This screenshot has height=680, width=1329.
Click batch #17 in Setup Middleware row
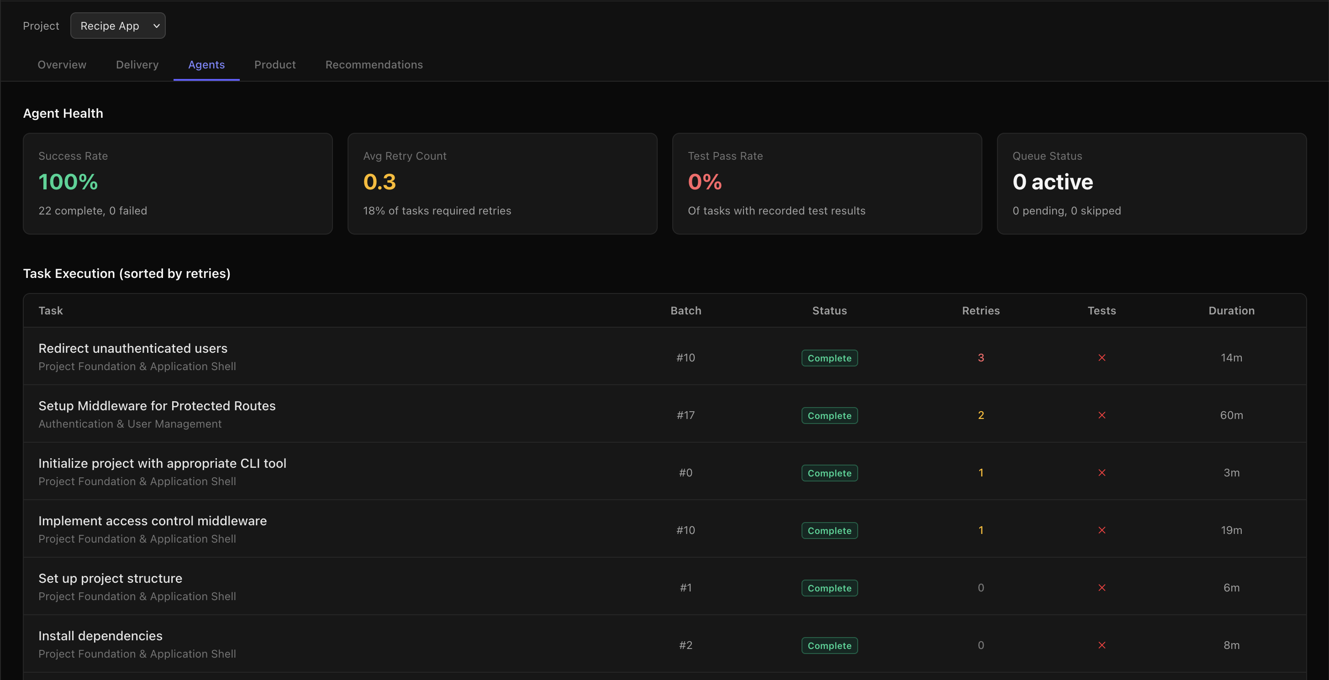(686, 415)
